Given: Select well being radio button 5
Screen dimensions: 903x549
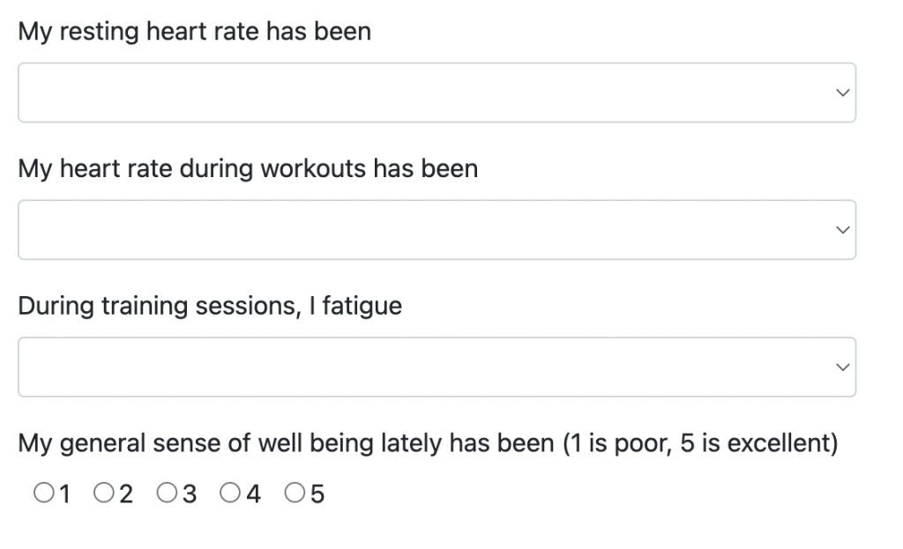Looking at the screenshot, I should pos(295,493).
